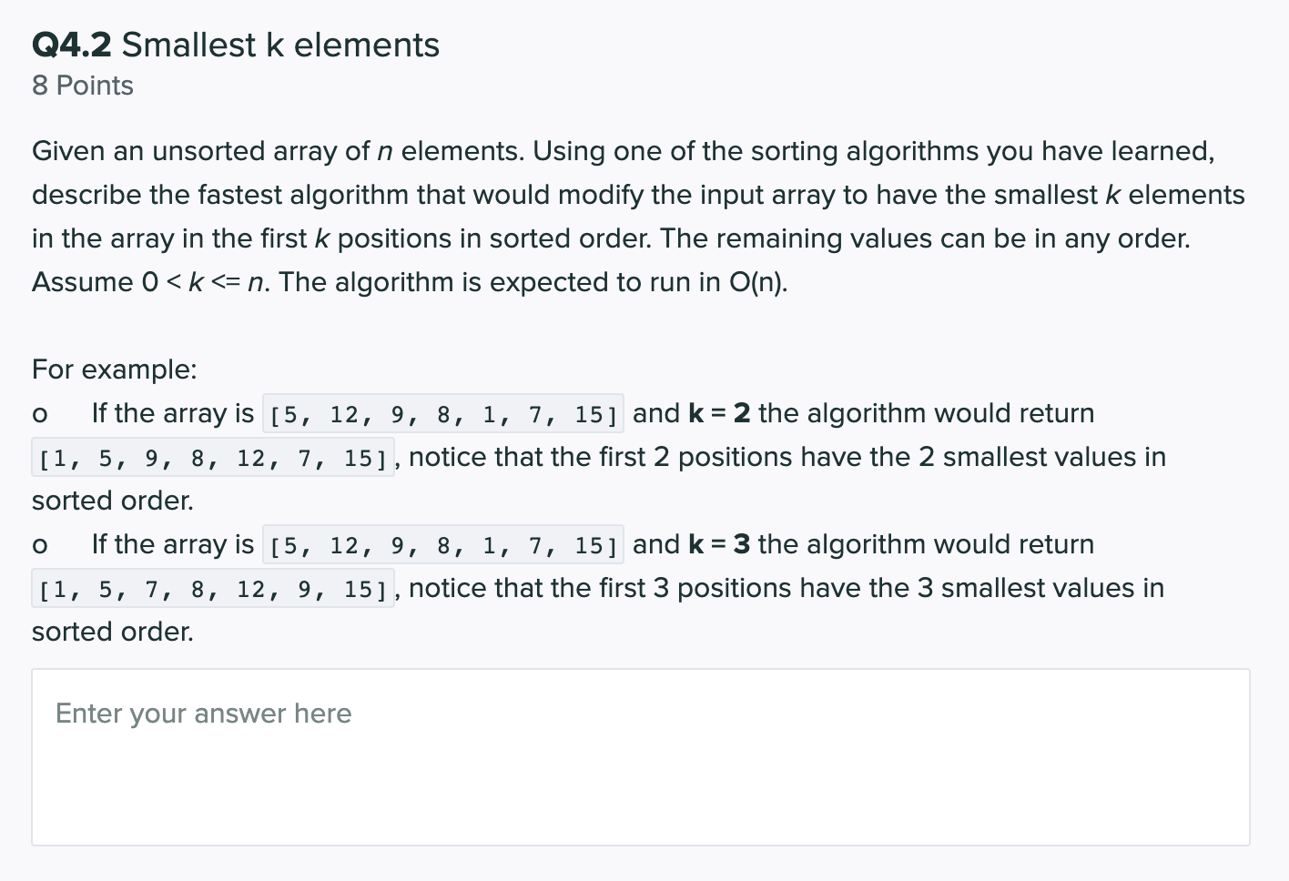
Task: Click "sorted order." below the first example
Action: coord(113,501)
